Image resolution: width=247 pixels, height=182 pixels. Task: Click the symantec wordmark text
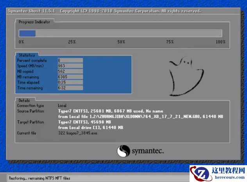coord(148,151)
